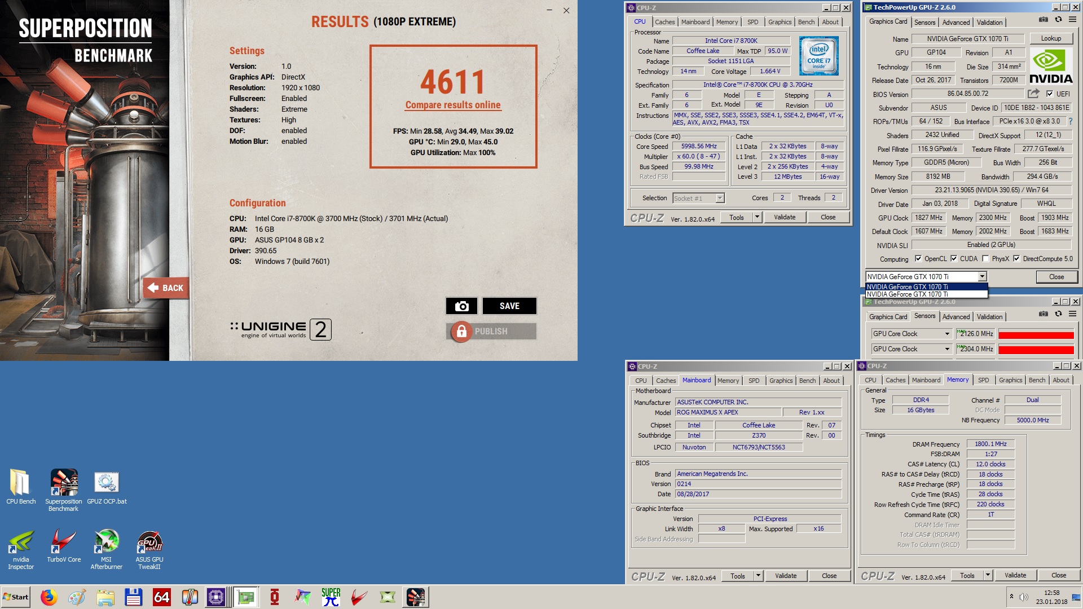Click the GPU-Z graphics card icon in the taskbar

click(246, 597)
